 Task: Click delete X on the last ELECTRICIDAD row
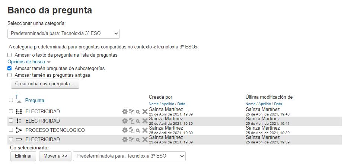[145, 140]
